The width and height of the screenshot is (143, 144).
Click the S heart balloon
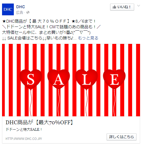point(31,79)
